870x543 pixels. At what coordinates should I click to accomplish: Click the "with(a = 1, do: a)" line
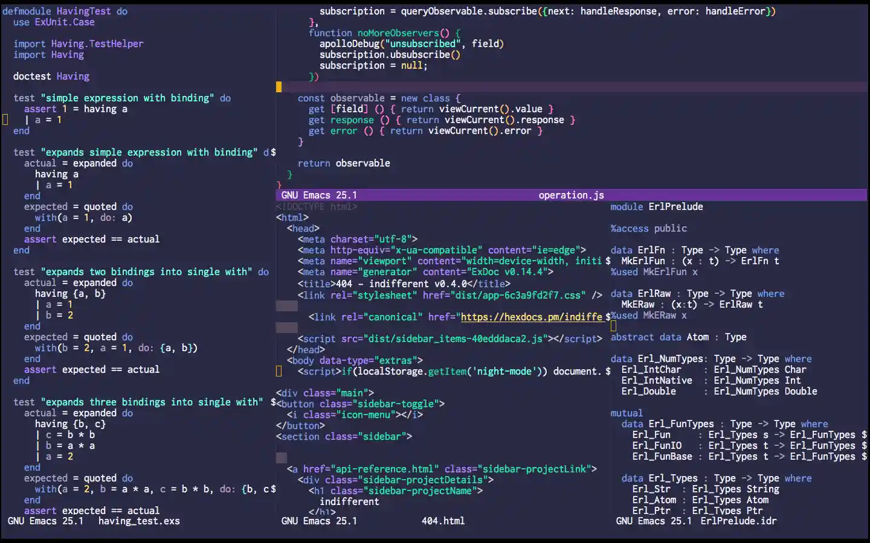point(83,217)
